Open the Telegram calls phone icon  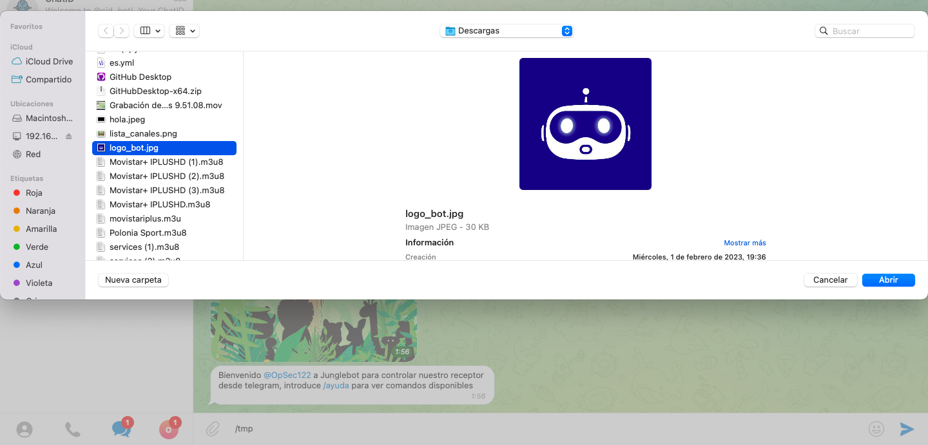point(73,430)
